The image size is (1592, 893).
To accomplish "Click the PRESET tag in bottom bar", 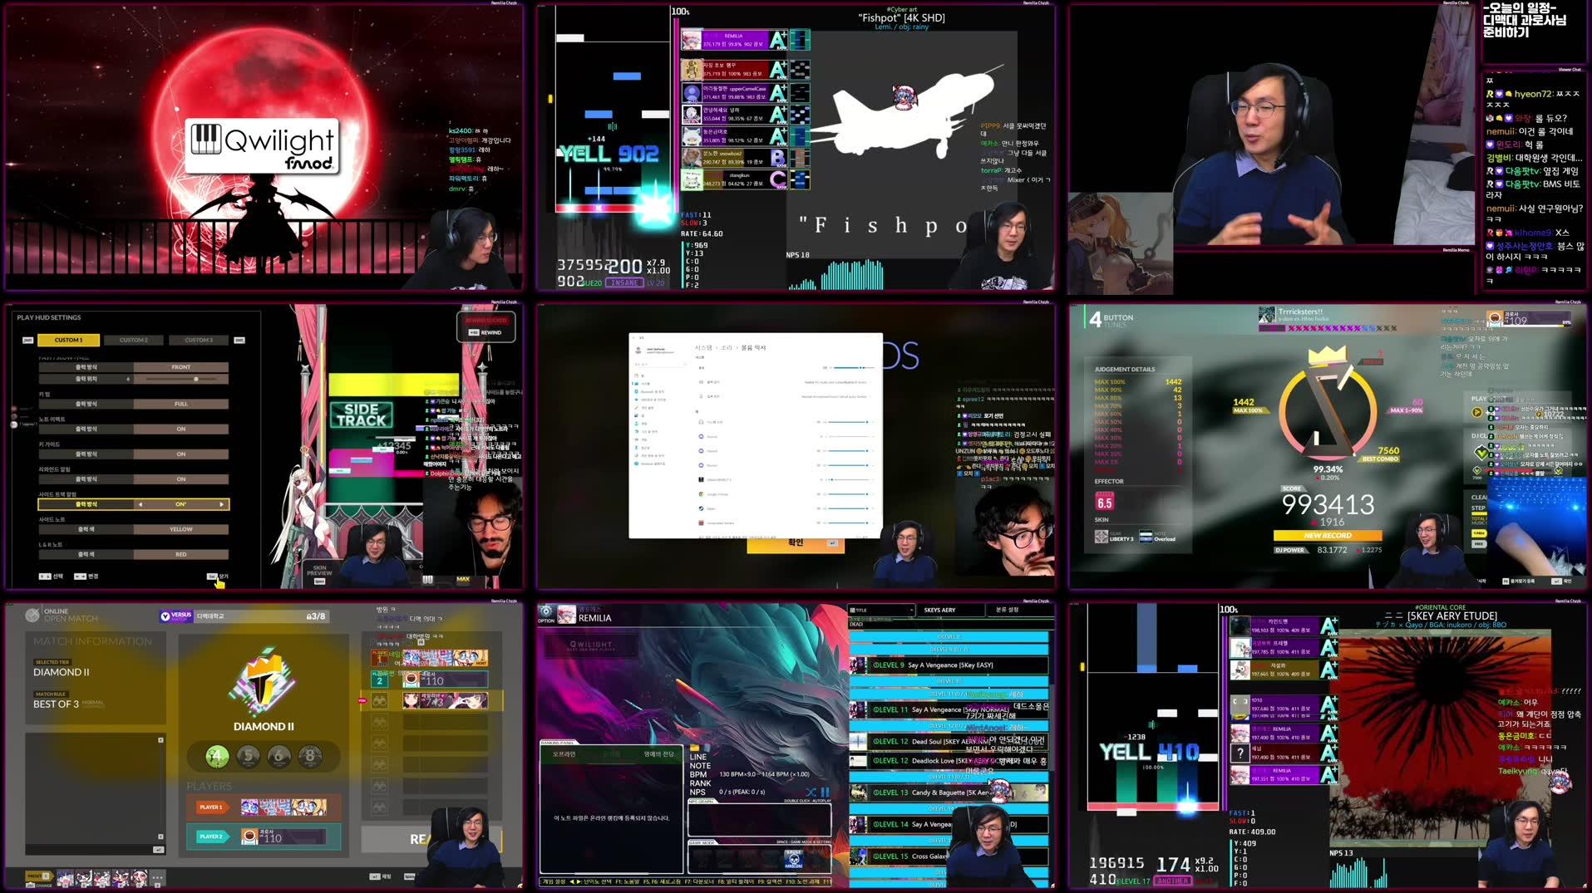I will coord(38,876).
